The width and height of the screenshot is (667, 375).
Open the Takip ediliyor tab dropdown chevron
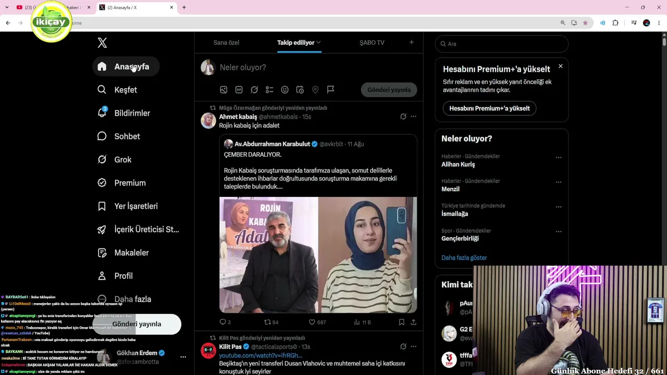(318, 43)
